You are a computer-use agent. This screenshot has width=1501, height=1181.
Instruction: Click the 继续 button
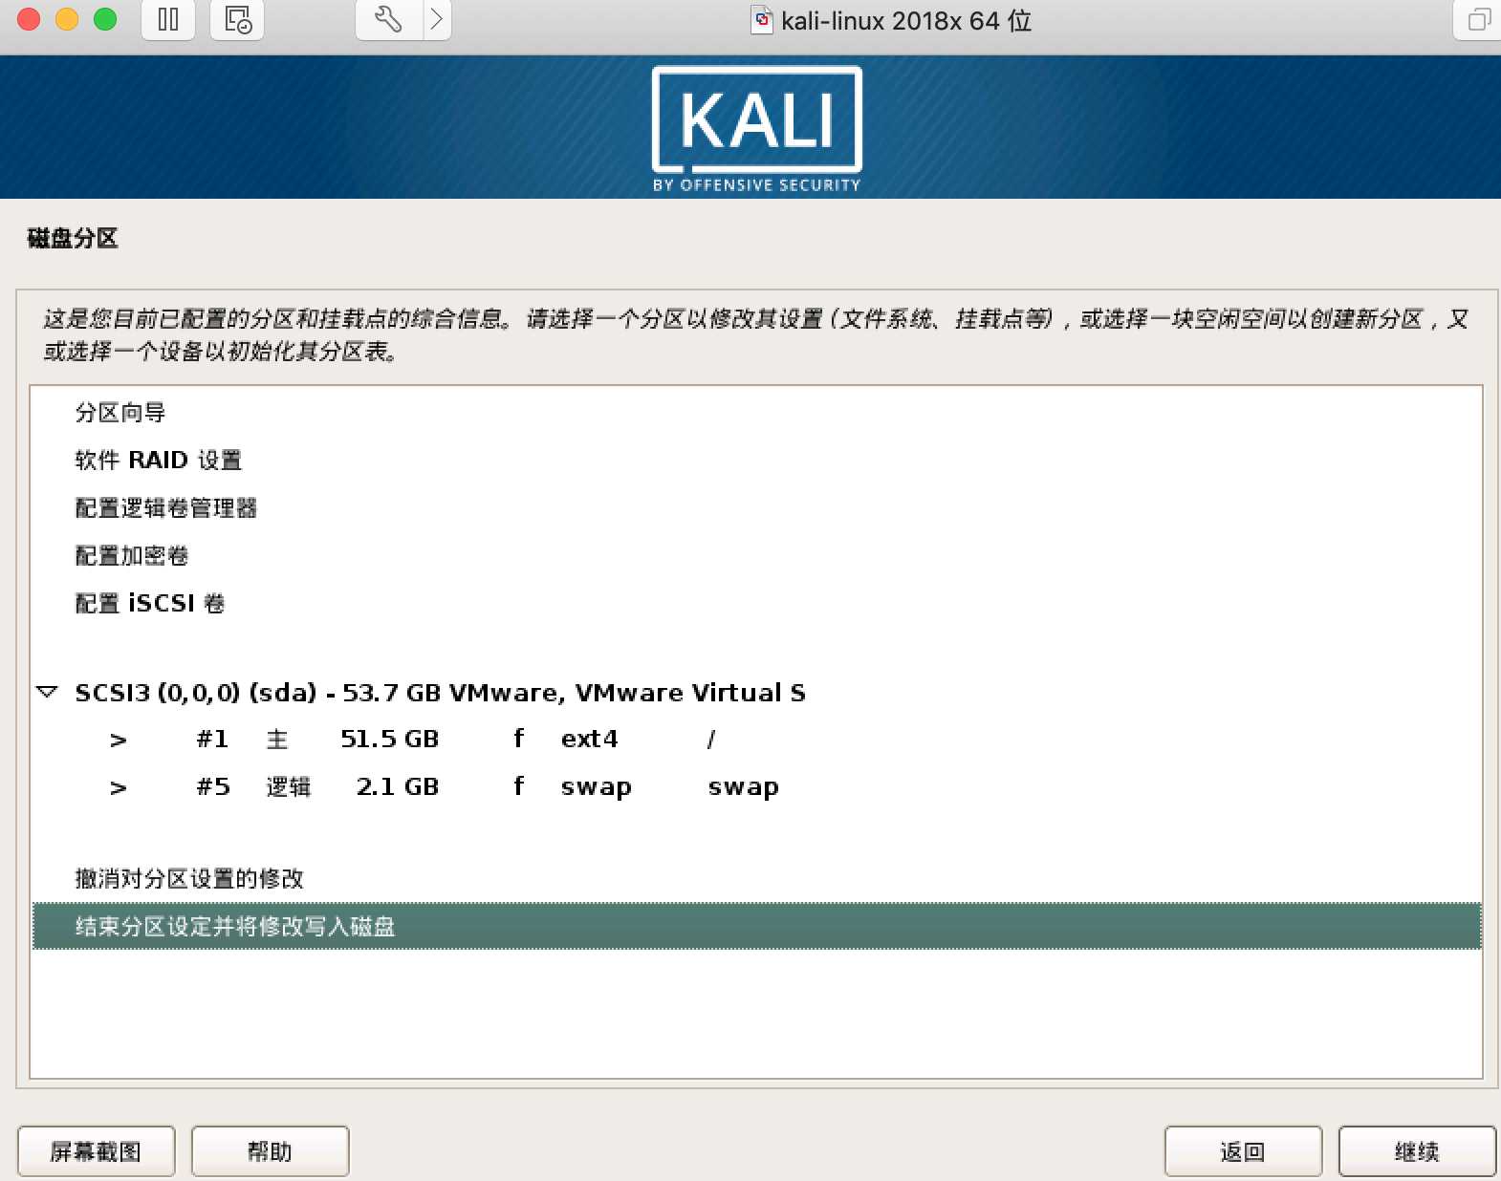click(1417, 1151)
